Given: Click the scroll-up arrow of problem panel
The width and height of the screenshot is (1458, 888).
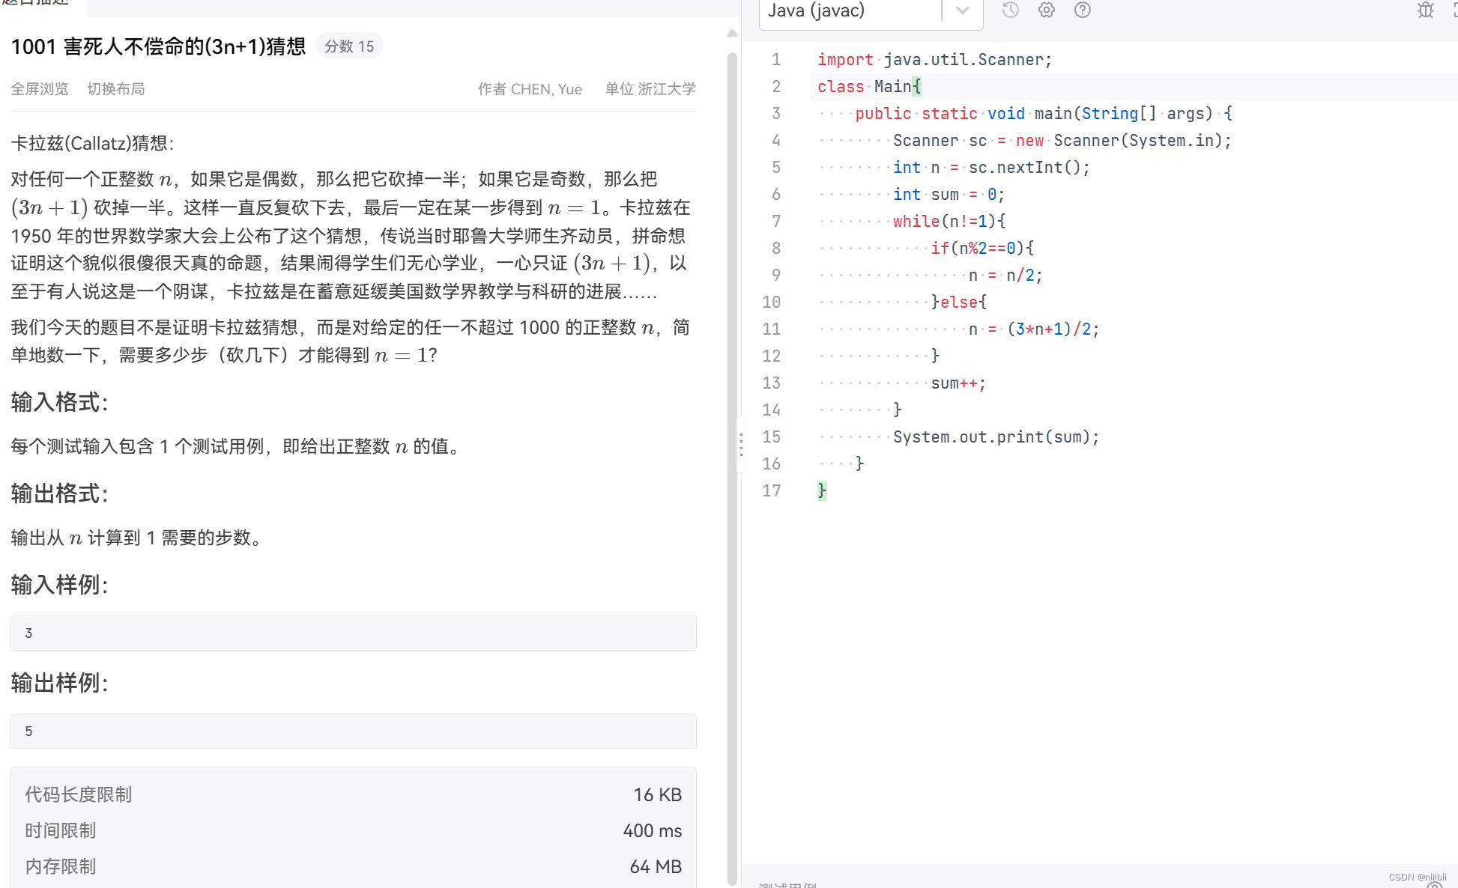Looking at the screenshot, I should click(x=732, y=34).
